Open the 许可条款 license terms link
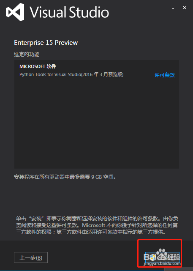Viewport: 193px width, 271px height. 165,75
